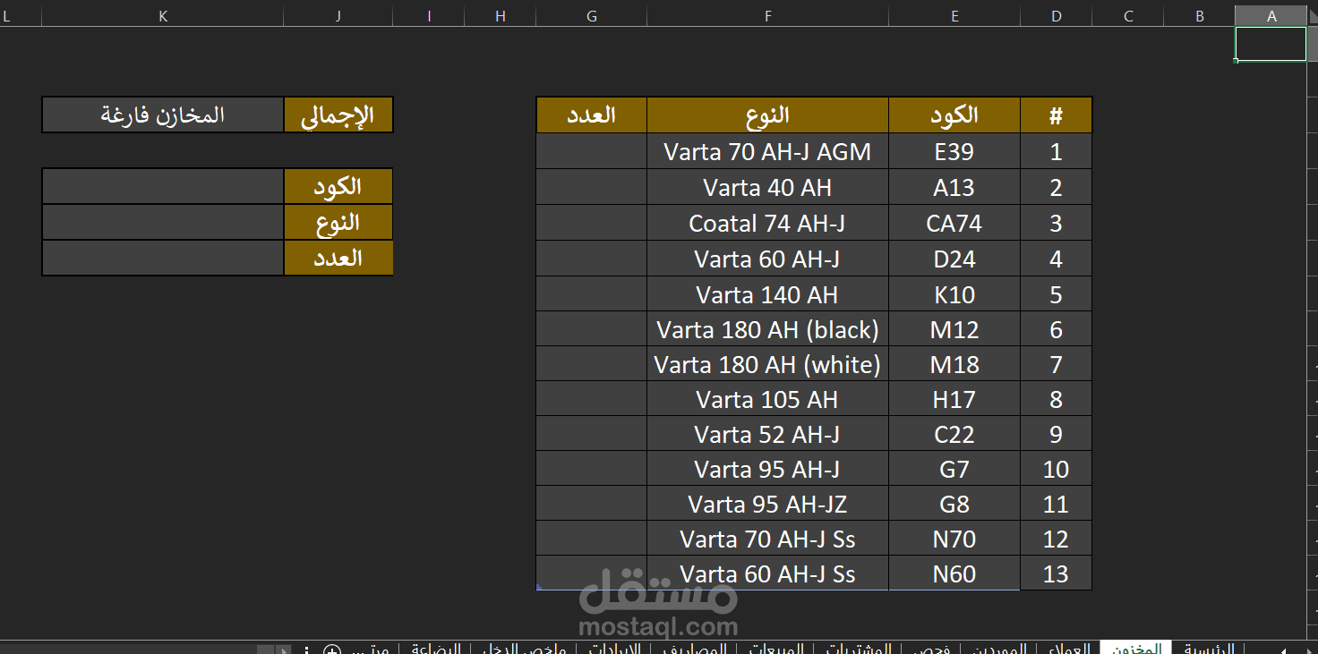Viewport: 1318px width, 654px height.
Task: Click code cell D24
Action: coord(954,259)
